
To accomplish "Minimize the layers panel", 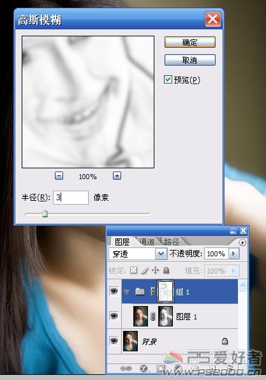I will 233,231.
